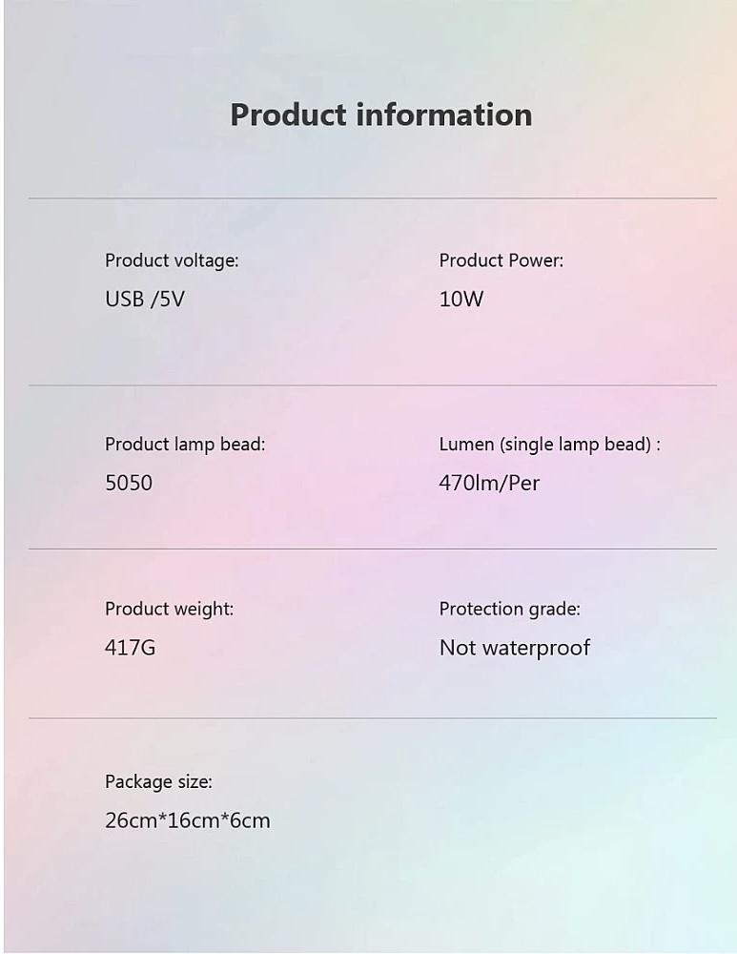This screenshot has width=737, height=954.
Task: Click the "Protection grade:" label
Action: click(509, 609)
